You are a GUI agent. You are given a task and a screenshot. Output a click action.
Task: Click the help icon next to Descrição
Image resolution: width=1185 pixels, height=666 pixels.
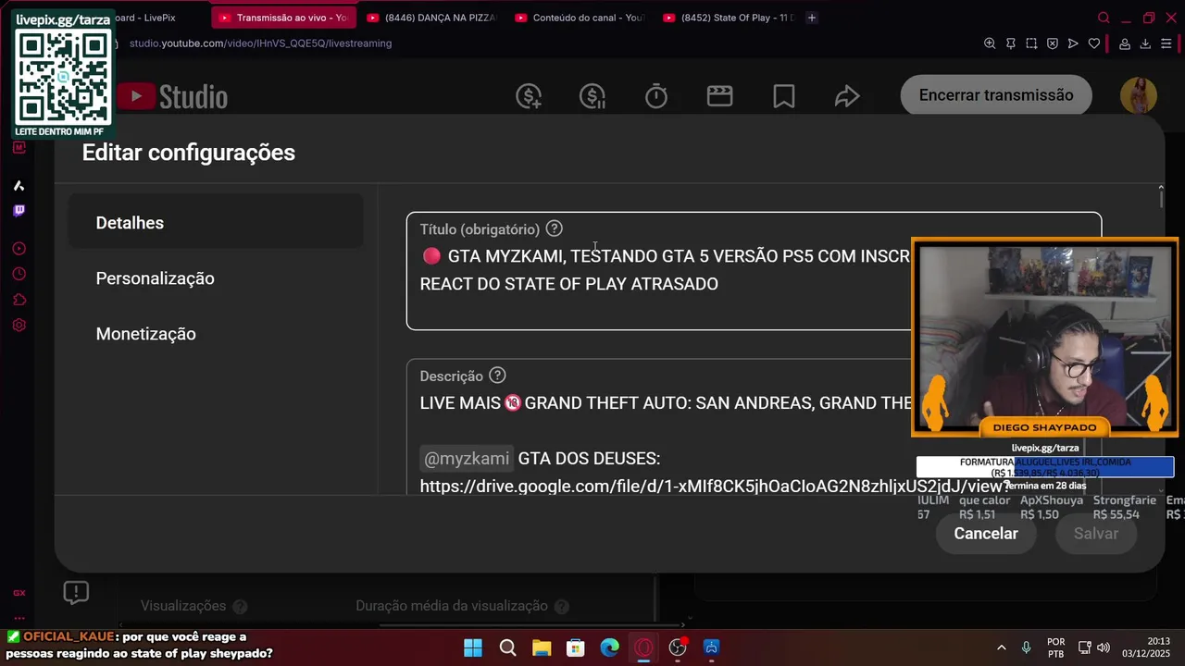(x=497, y=376)
